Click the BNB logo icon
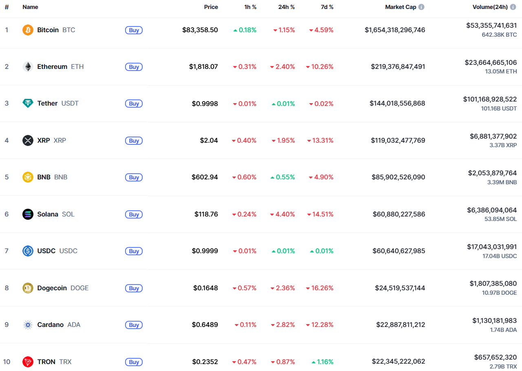This screenshot has height=371, width=522. 28,177
